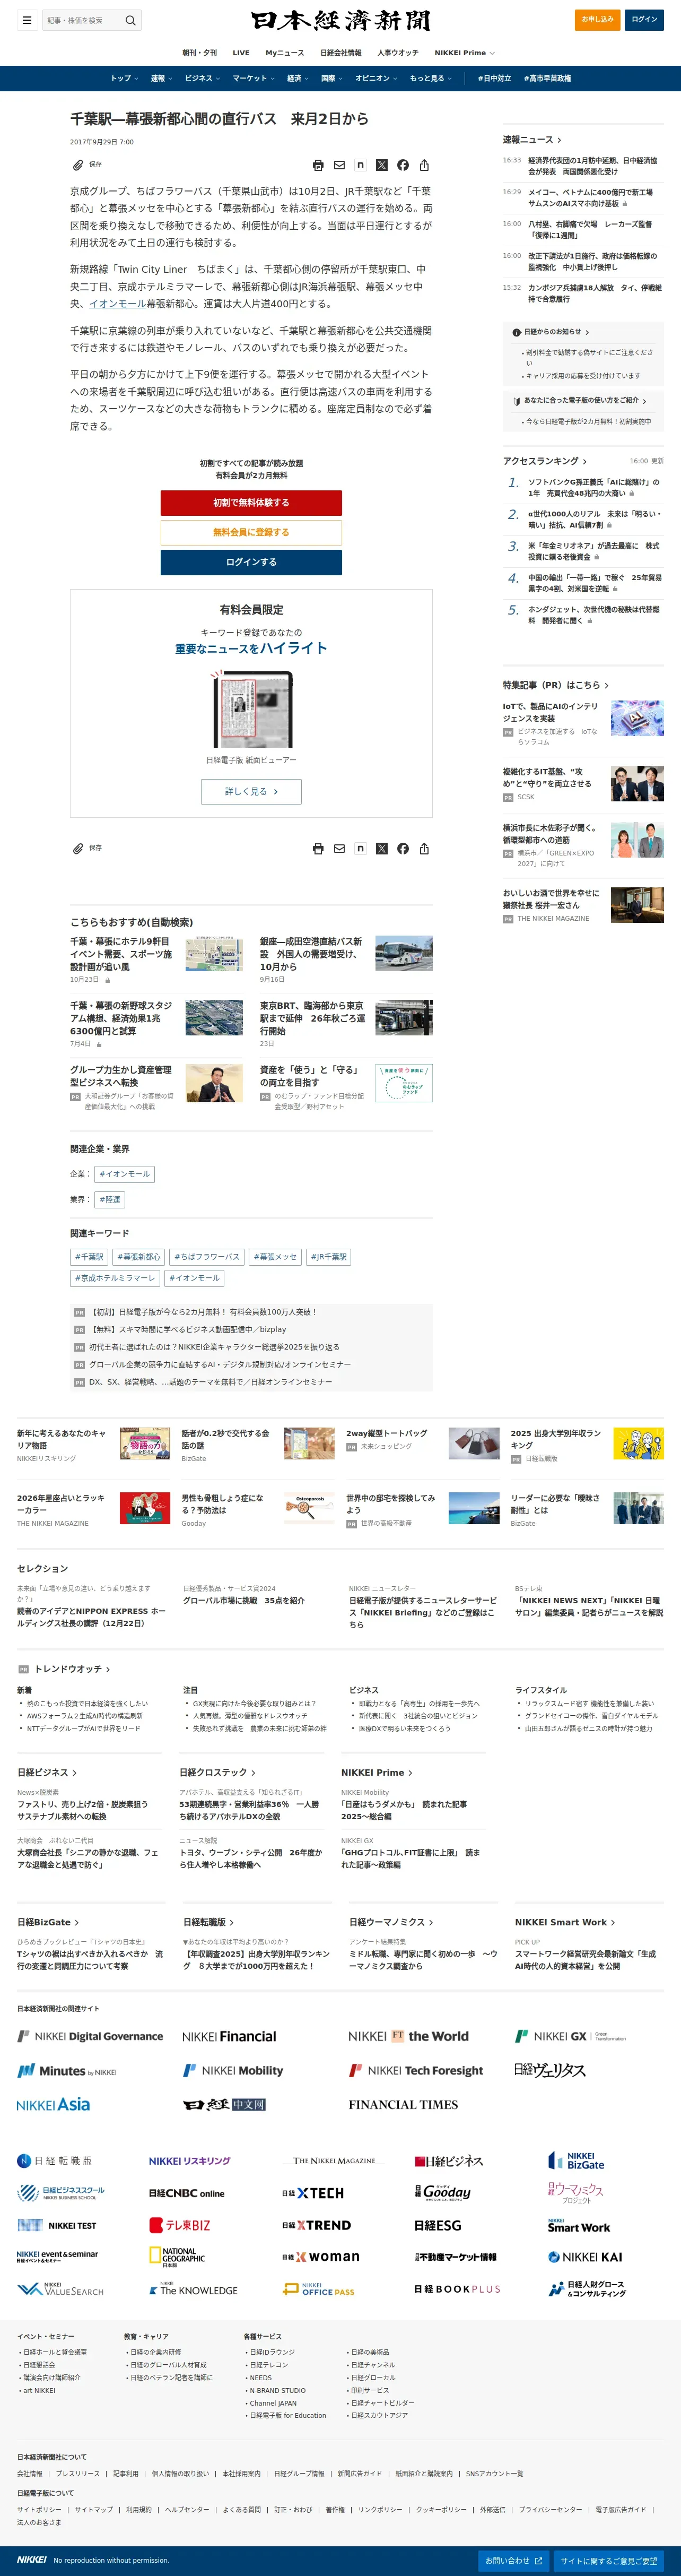This screenshot has width=681, height=2576.
Task: Open the 人事ウオッチ menu item
Action: pos(398,53)
